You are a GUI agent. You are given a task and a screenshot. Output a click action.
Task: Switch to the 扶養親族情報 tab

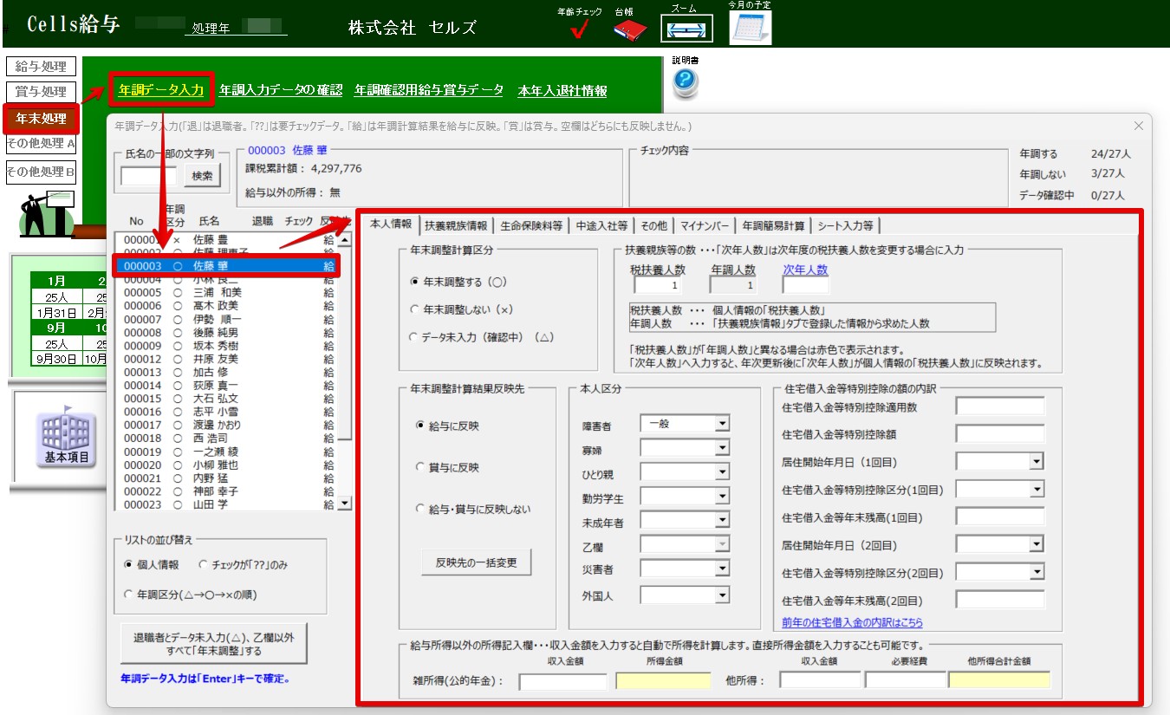pyautogui.click(x=456, y=225)
